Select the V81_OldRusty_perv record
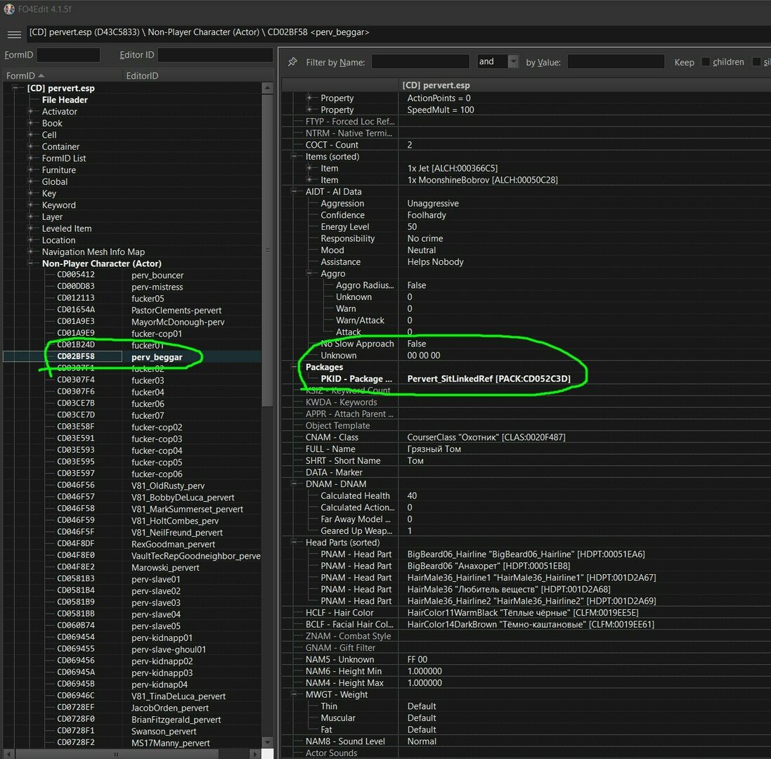This screenshot has height=759, width=771. pos(168,486)
